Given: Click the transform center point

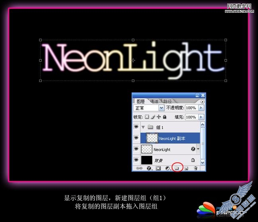Looking at the screenshot, I should click(133, 60).
